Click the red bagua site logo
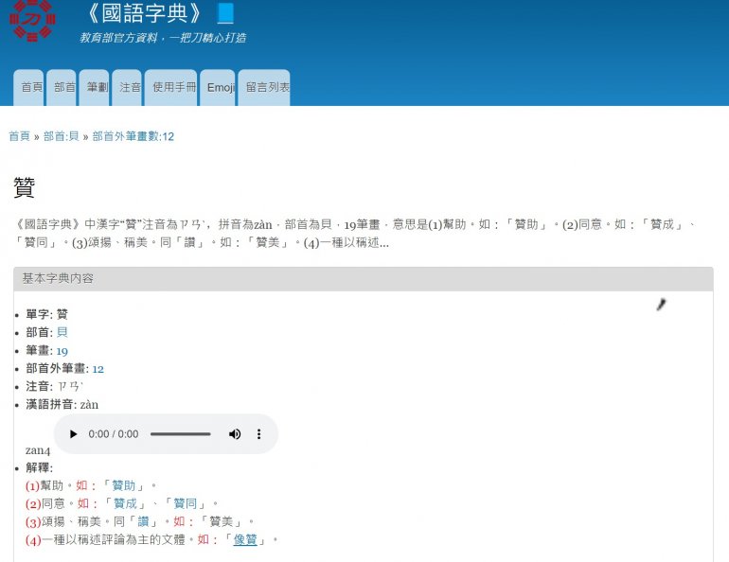 tap(32, 20)
